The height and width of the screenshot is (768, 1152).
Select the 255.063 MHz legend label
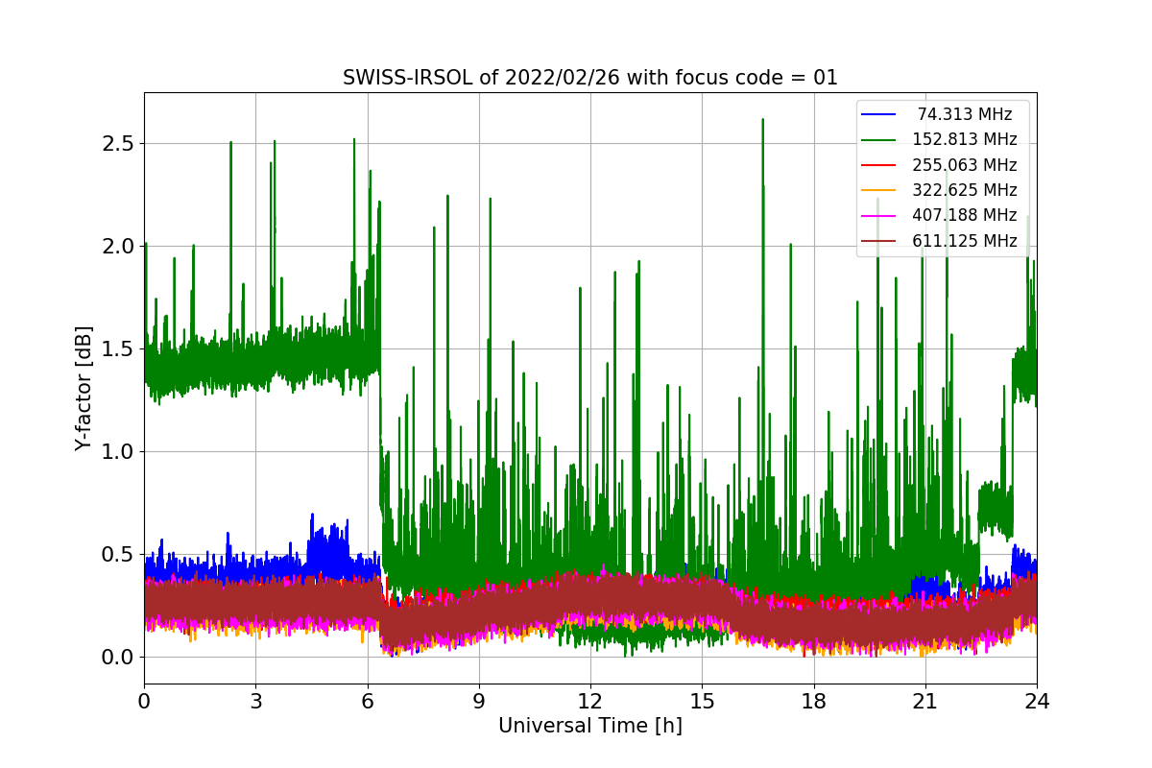pyautogui.click(x=965, y=165)
